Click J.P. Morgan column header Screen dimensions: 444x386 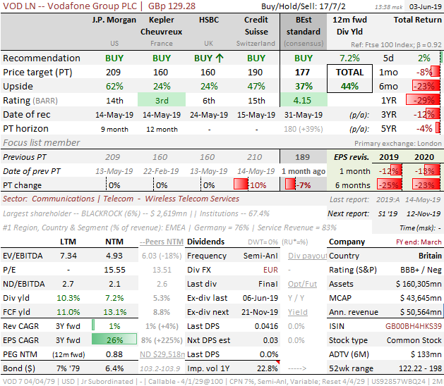(x=114, y=20)
